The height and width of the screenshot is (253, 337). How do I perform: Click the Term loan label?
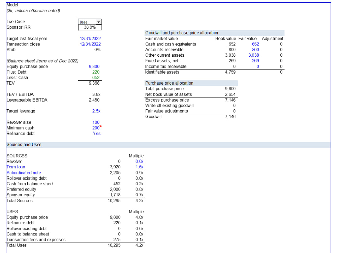[x=16, y=167]
